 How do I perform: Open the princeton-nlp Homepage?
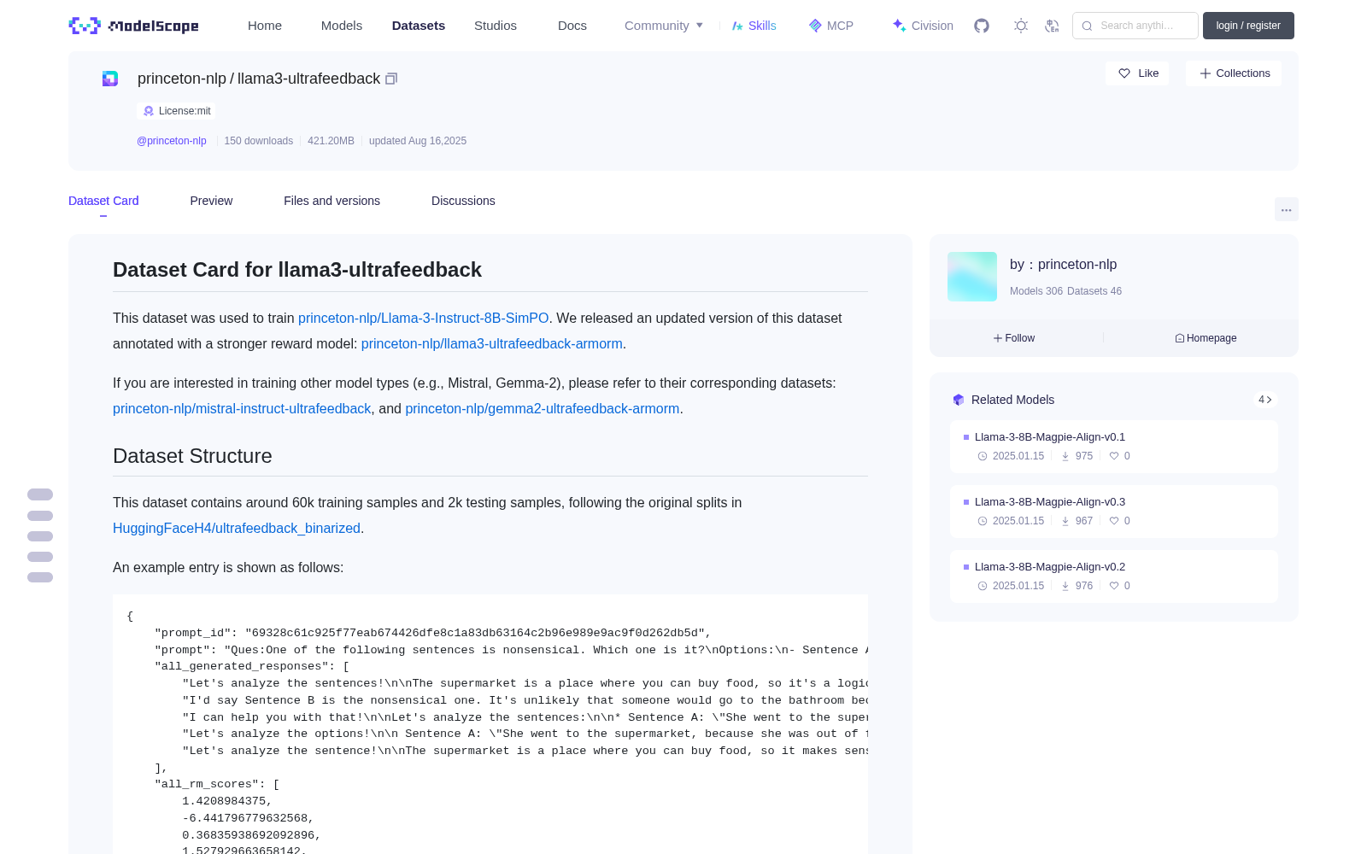pos(1206,338)
